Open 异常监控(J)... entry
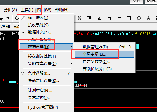The image size is (157, 112). [46, 97]
